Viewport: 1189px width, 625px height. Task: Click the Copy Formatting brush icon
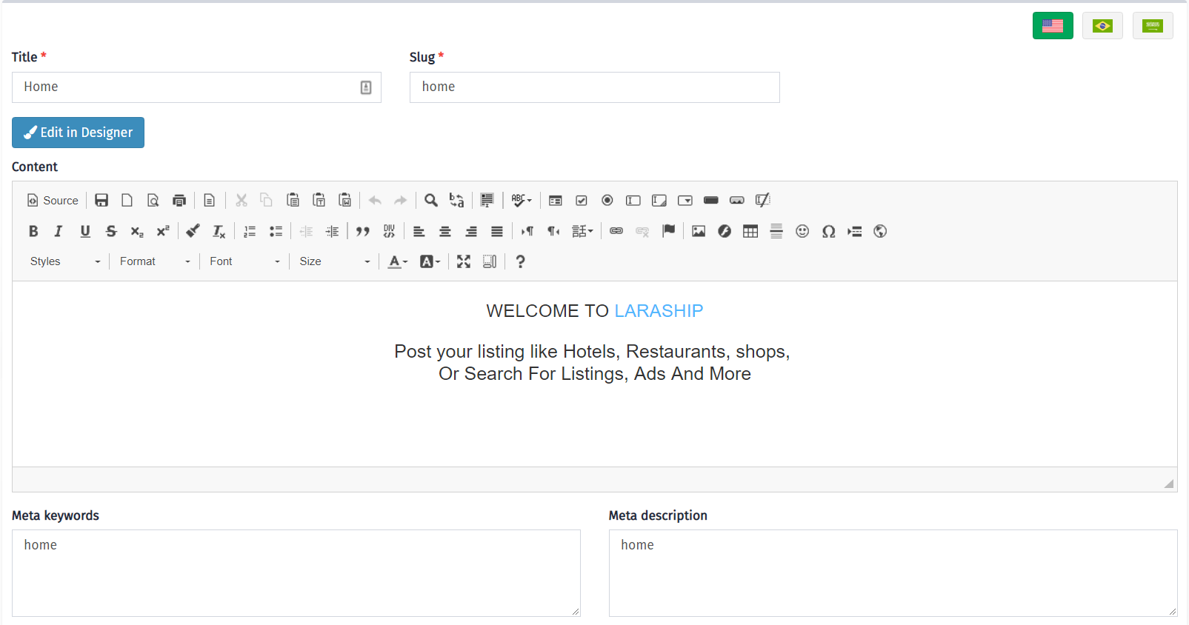point(193,232)
